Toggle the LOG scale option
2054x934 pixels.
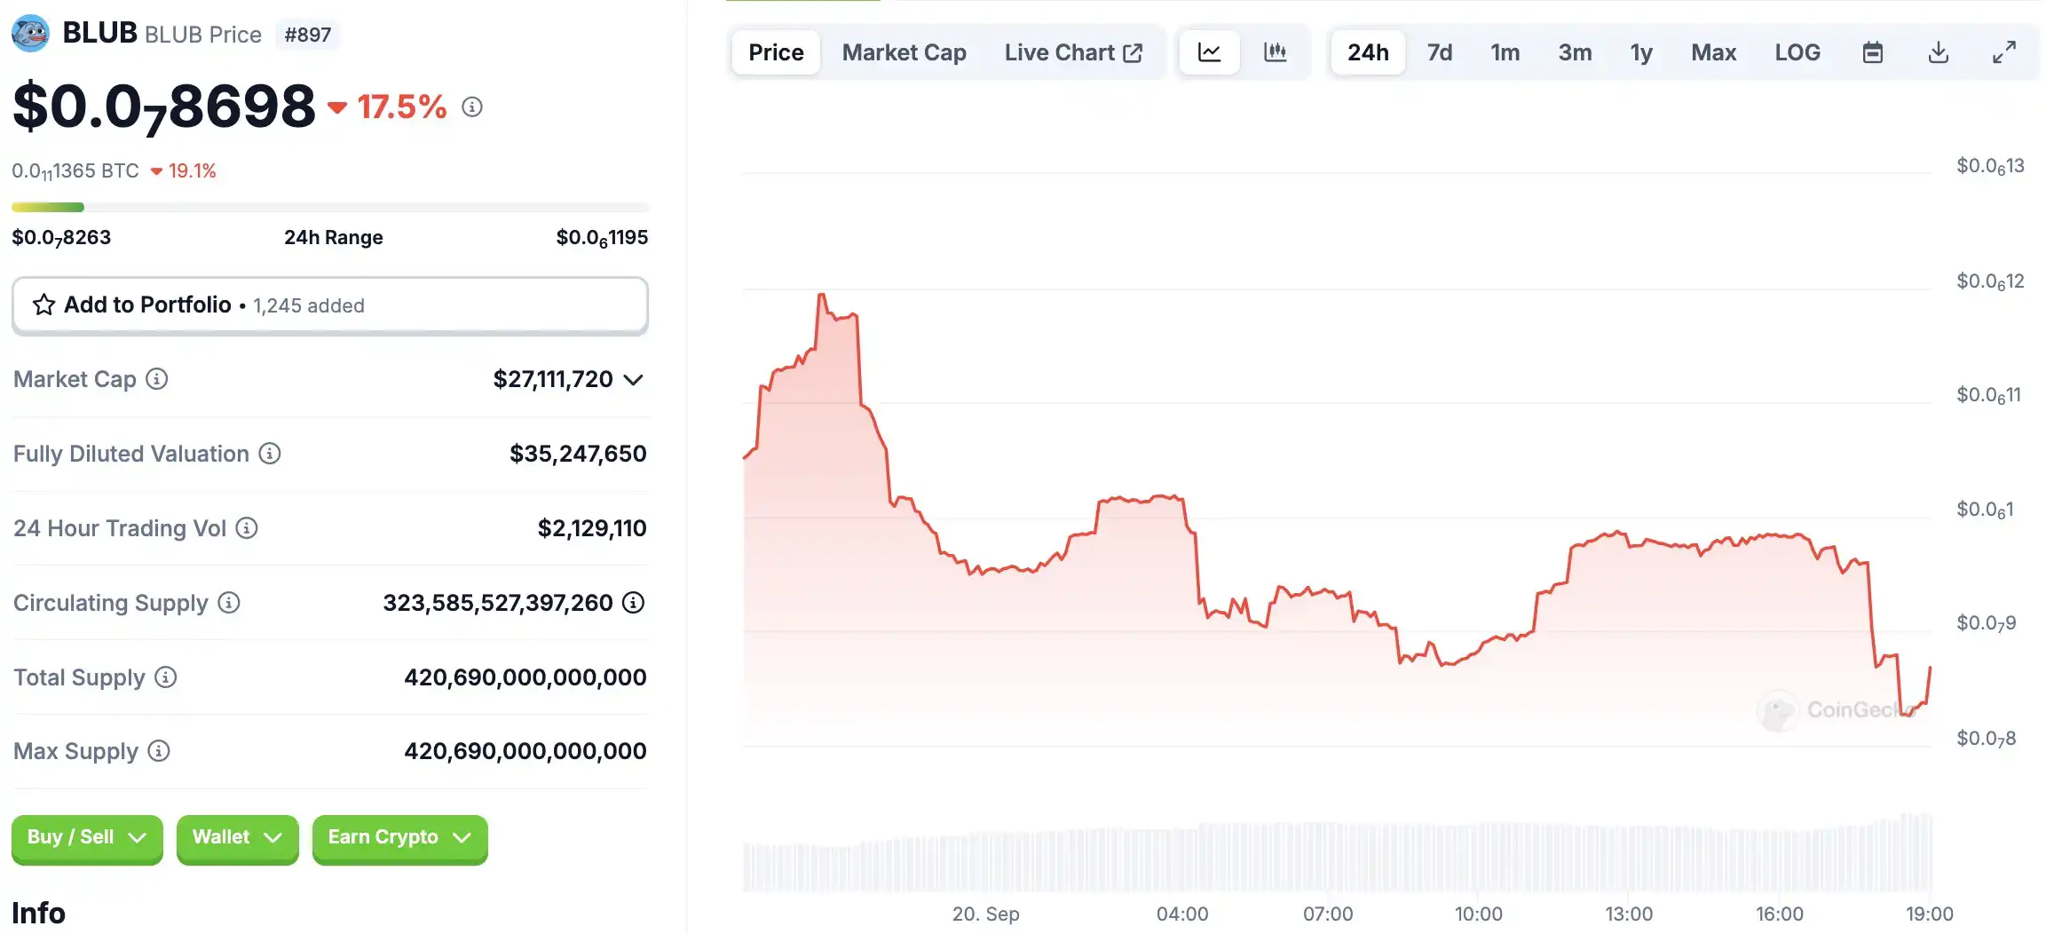pyautogui.click(x=1797, y=52)
